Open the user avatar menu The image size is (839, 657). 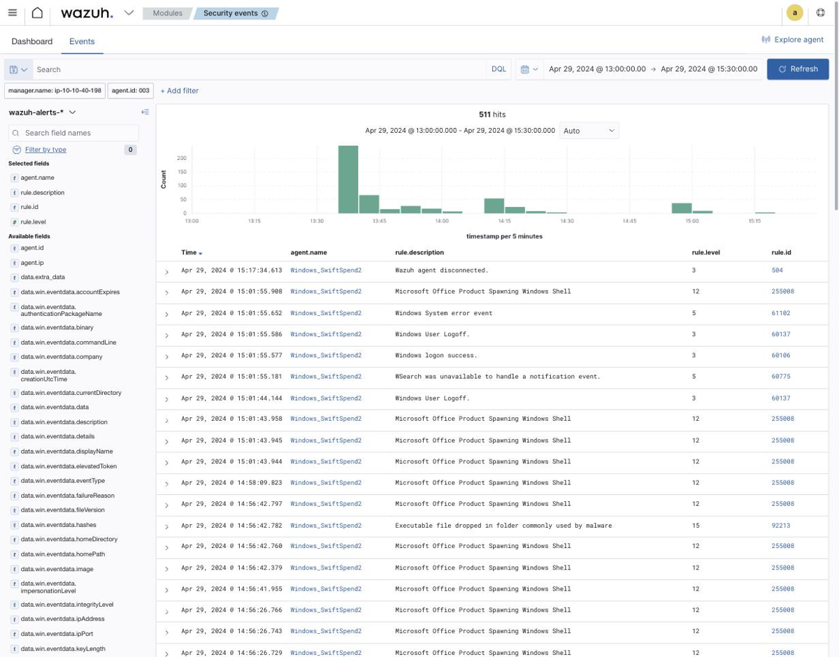pos(794,13)
